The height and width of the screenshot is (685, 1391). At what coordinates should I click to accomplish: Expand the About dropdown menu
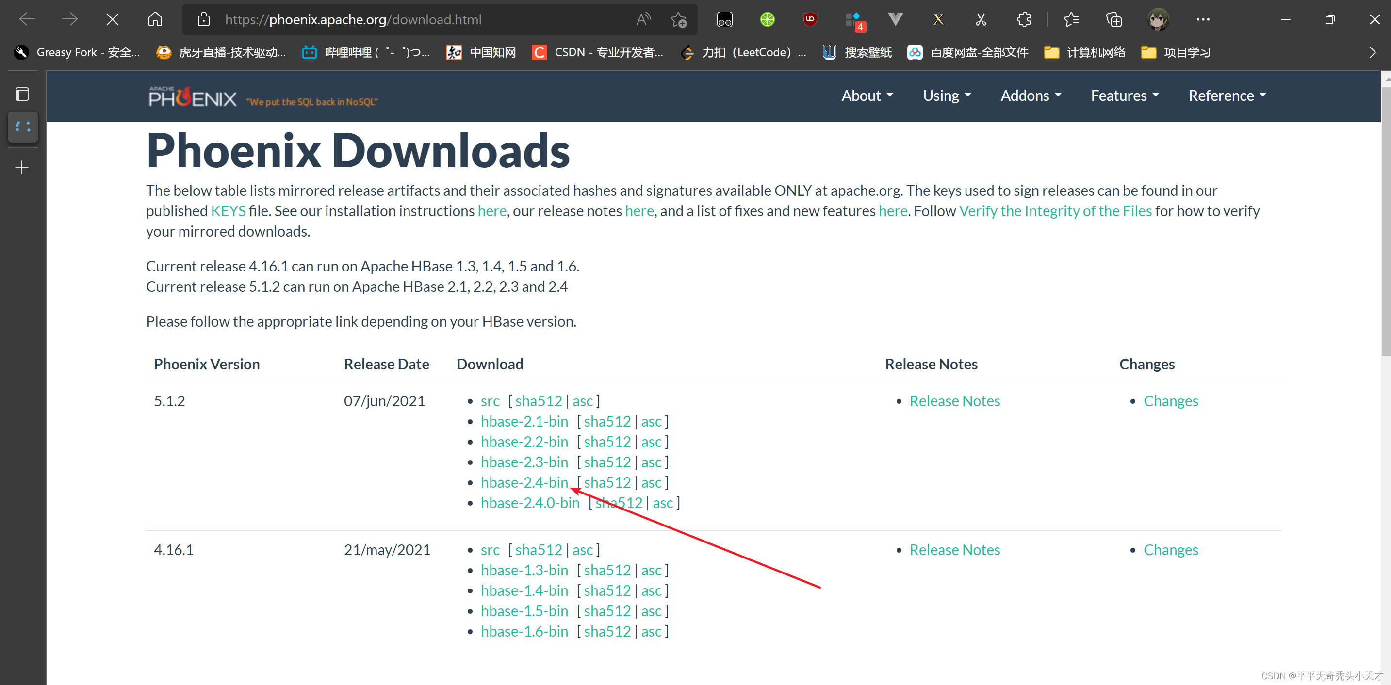point(867,96)
